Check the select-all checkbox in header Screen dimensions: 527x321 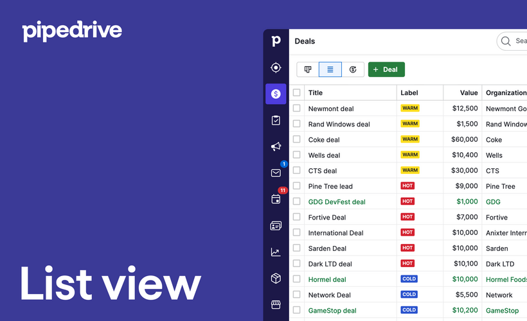coord(297,92)
